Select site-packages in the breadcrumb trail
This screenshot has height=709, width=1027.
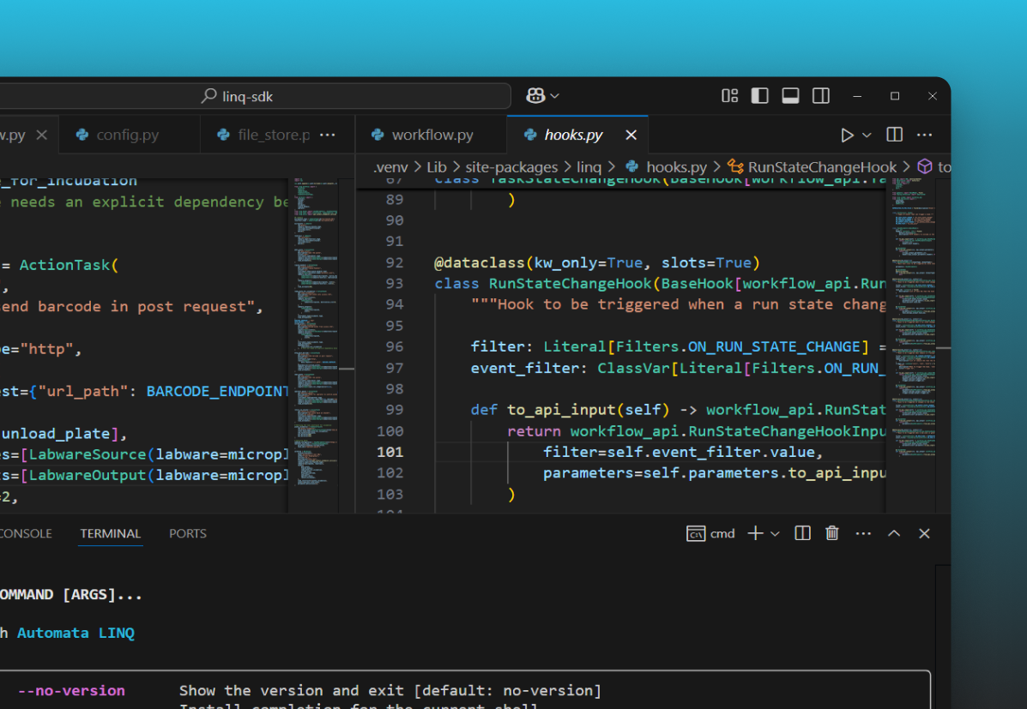[510, 166]
